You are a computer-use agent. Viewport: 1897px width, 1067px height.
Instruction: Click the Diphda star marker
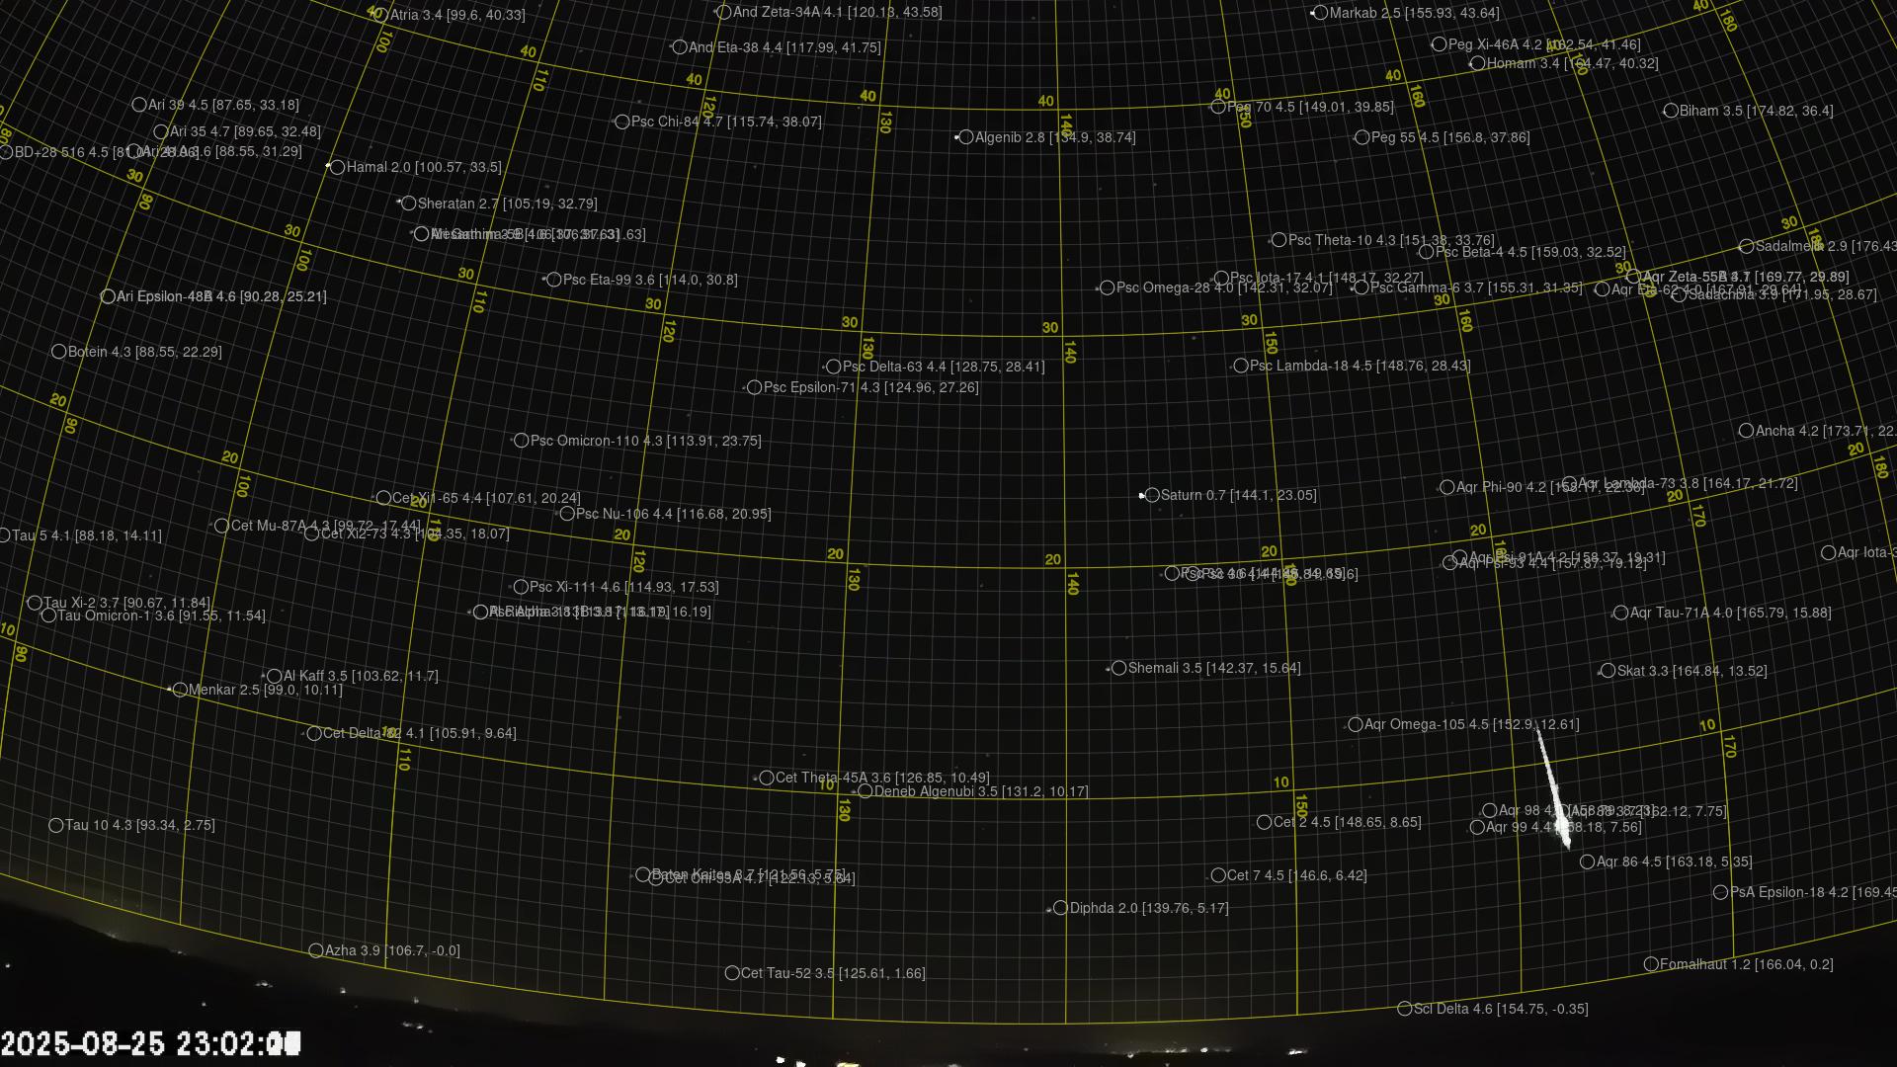tap(1060, 908)
